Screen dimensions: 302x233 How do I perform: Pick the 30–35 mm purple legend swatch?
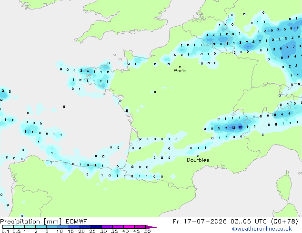tap(107, 227)
